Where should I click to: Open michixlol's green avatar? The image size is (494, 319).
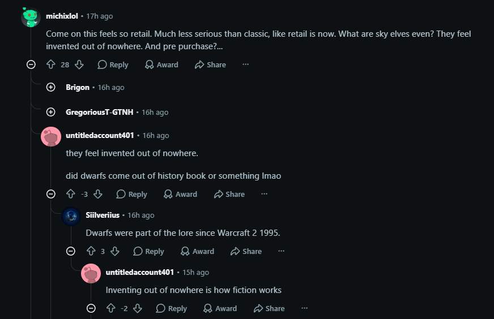(x=31, y=17)
